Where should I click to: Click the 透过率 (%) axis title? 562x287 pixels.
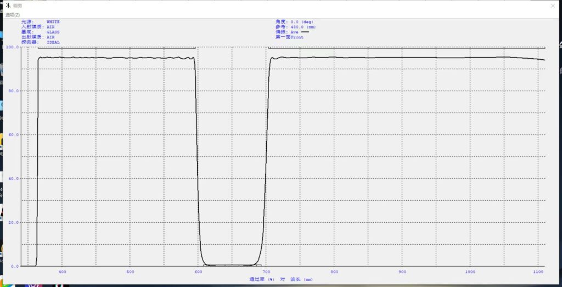coord(262,279)
